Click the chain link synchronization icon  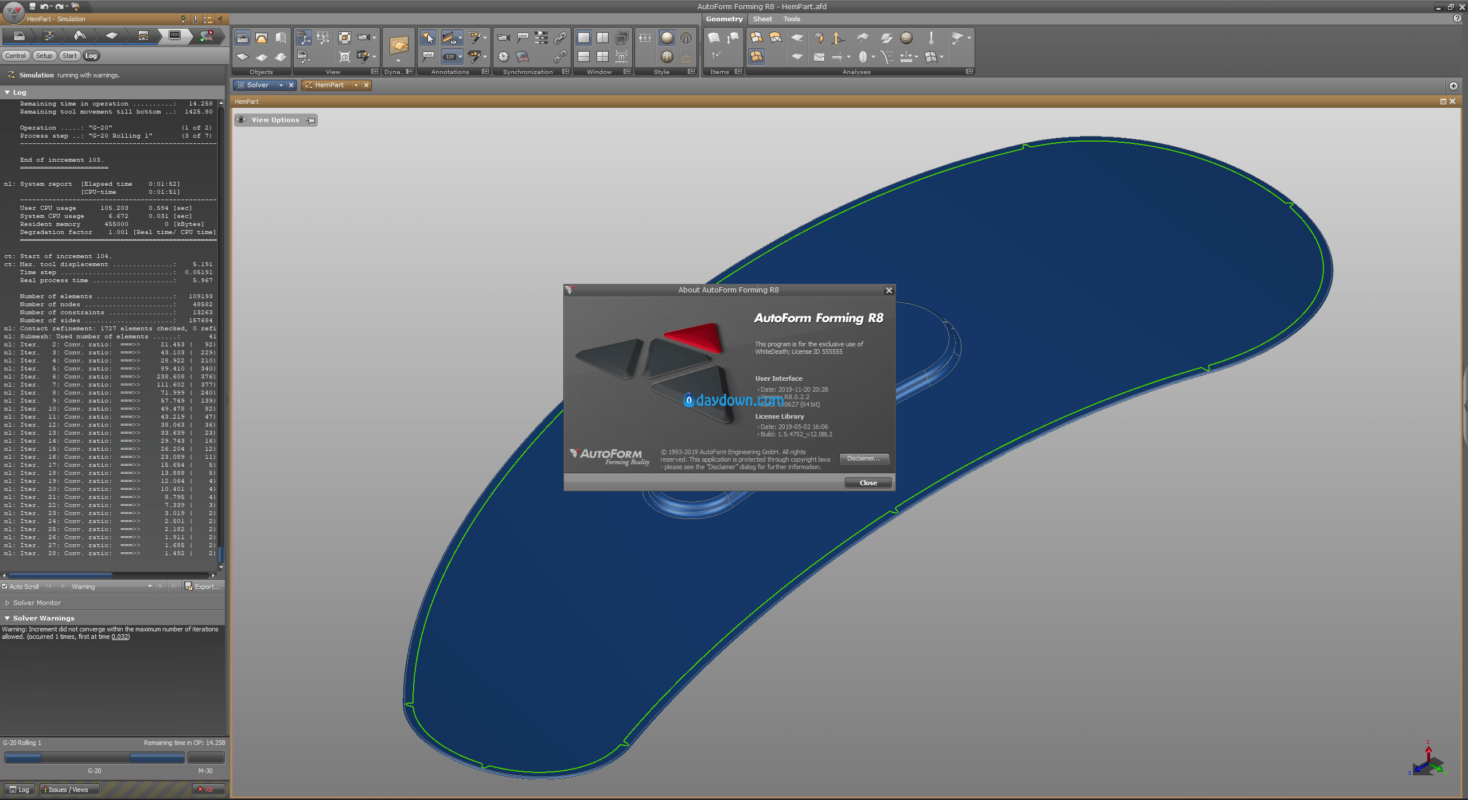pos(560,38)
